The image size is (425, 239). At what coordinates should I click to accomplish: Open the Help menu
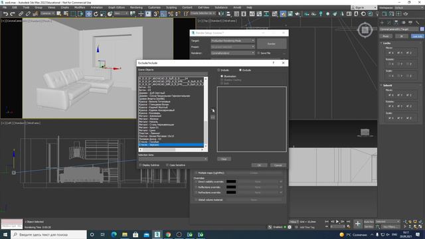pos(249,7)
